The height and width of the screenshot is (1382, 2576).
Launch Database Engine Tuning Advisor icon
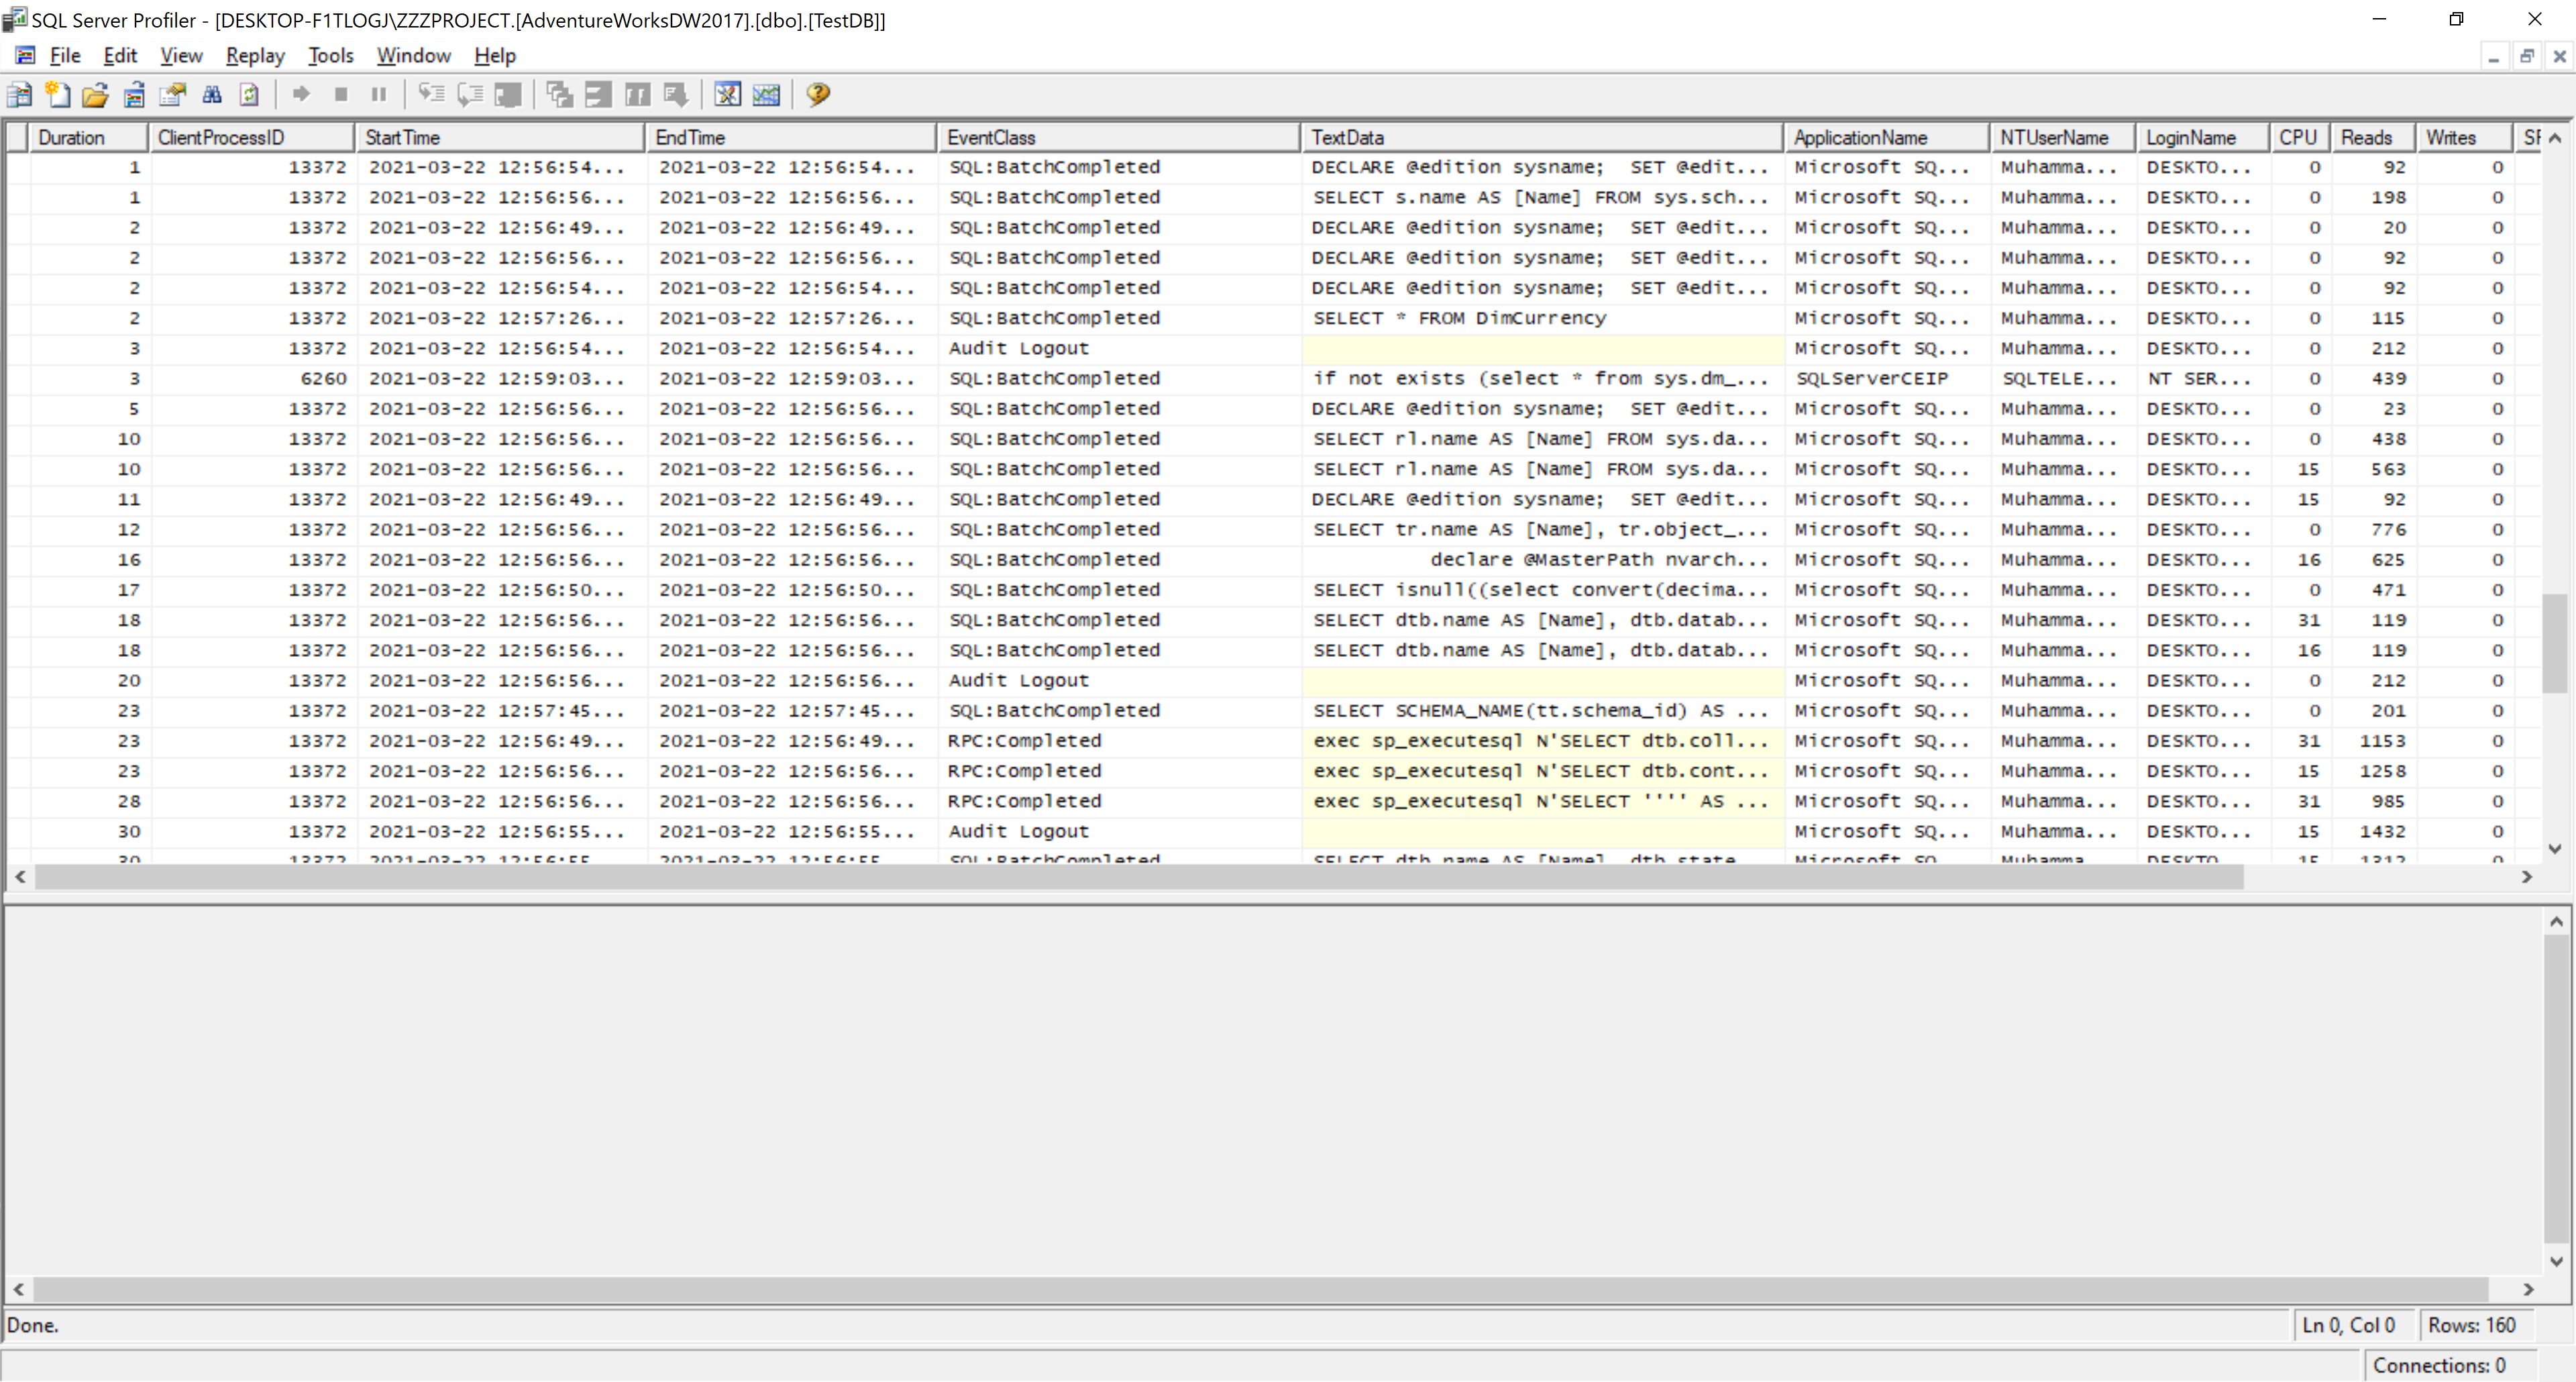pyautogui.click(x=727, y=95)
